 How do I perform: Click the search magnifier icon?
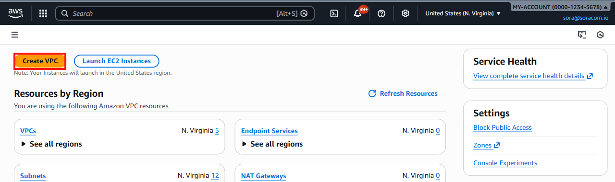[65, 13]
